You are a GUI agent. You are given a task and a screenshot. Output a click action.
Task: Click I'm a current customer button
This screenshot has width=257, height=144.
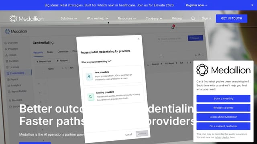pyautogui.click(x=223, y=126)
